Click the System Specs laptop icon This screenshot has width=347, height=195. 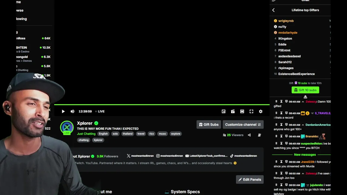(x=167, y=192)
